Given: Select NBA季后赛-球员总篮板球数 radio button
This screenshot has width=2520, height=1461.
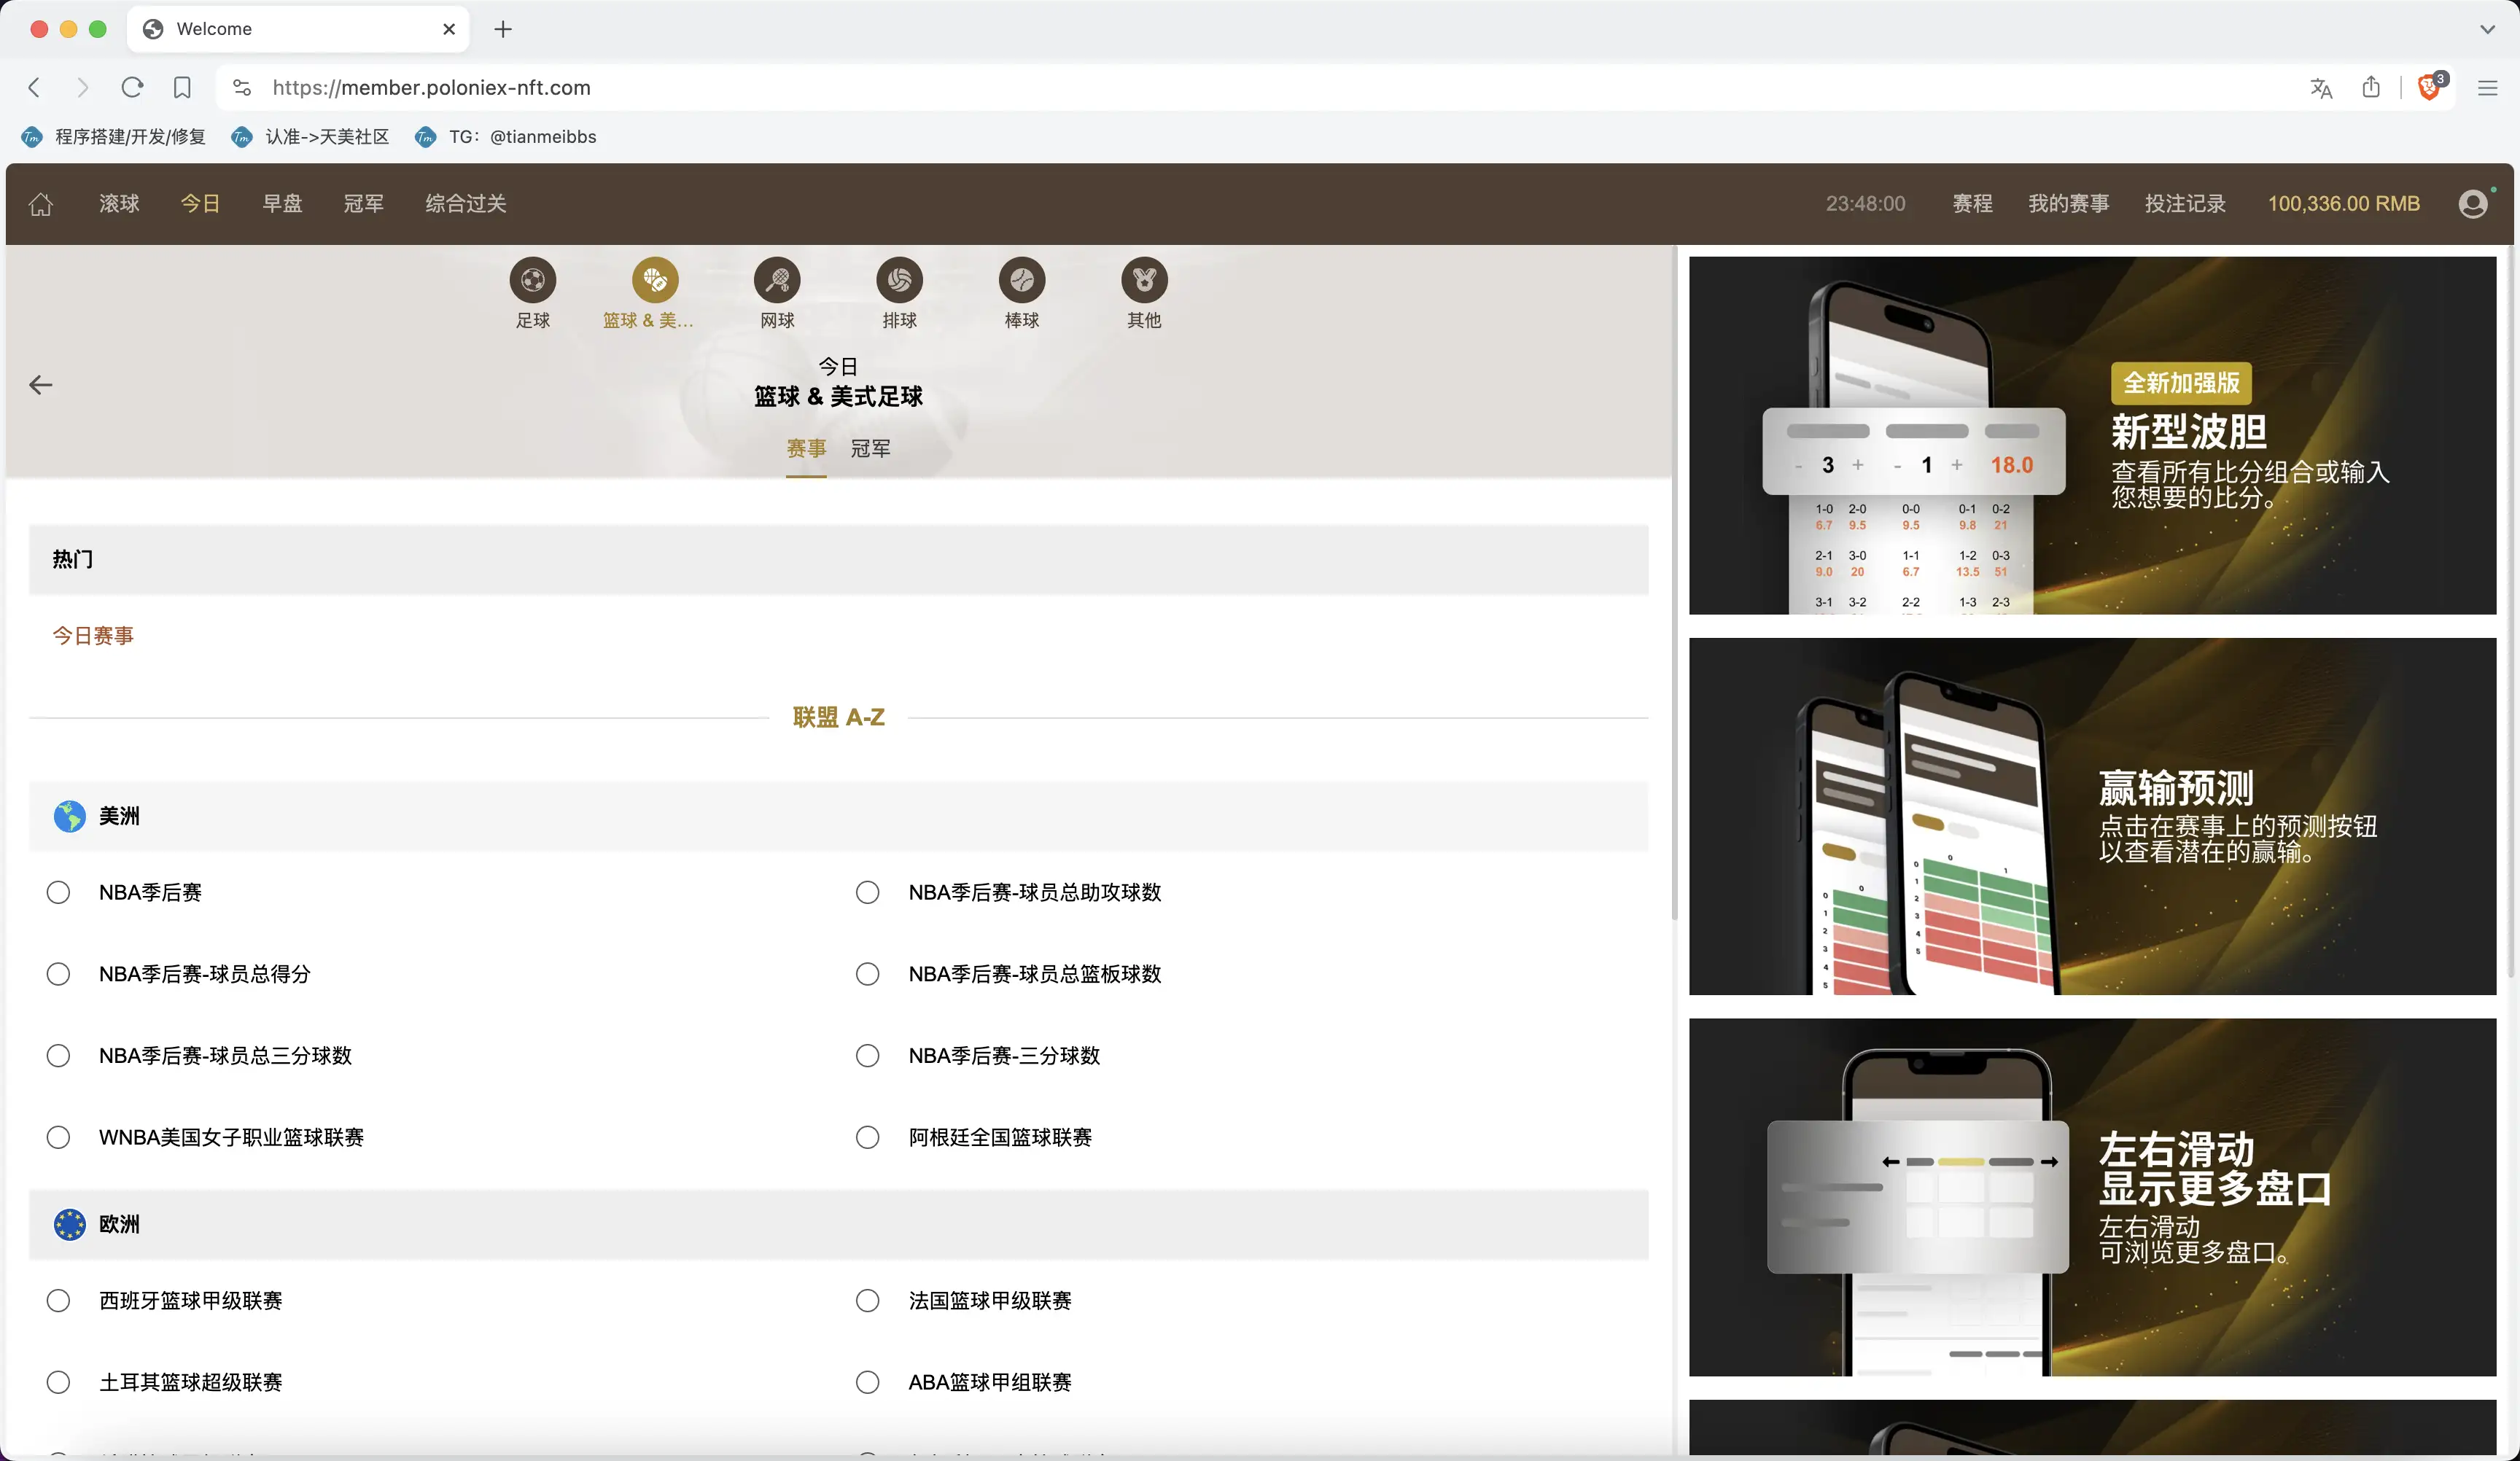Looking at the screenshot, I should pyautogui.click(x=867, y=974).
